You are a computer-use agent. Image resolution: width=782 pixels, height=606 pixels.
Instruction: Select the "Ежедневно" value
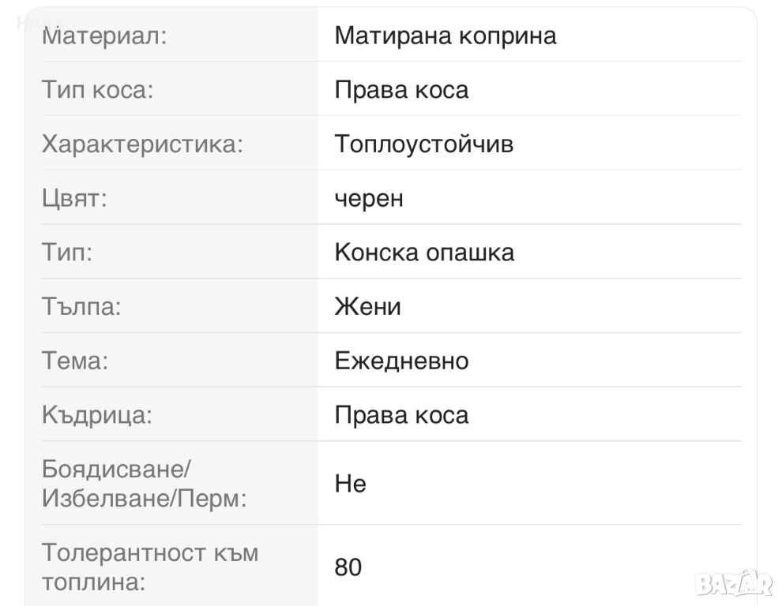(401, 361)
